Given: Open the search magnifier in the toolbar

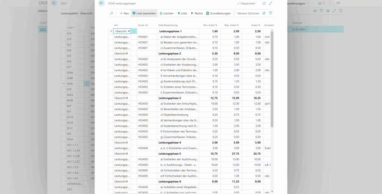Looking at the screenshot, I should coord(112,13).
